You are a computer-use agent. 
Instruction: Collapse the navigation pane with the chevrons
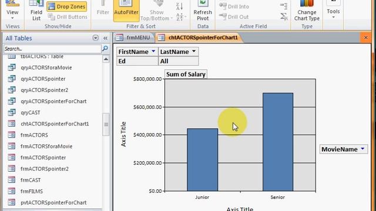pyautogui.click(x=105, y=38)
